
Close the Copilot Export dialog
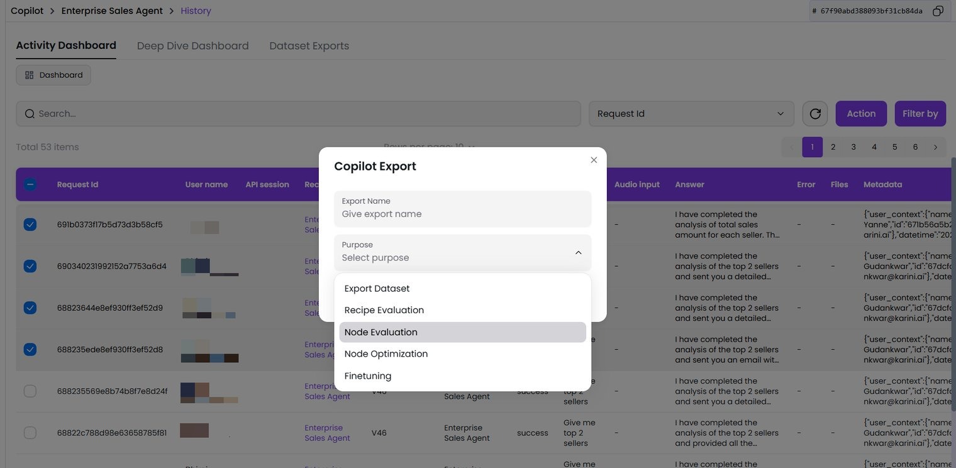594,160
